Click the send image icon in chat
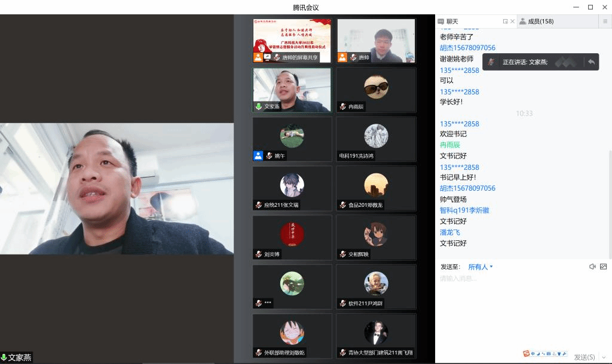612x364 pixels. pyautogui.click(x=603, y=267)
